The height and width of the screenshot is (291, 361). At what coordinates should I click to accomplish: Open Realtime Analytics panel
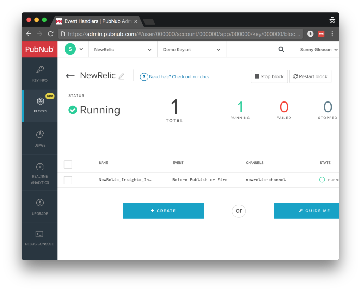[x=39, y=172]
